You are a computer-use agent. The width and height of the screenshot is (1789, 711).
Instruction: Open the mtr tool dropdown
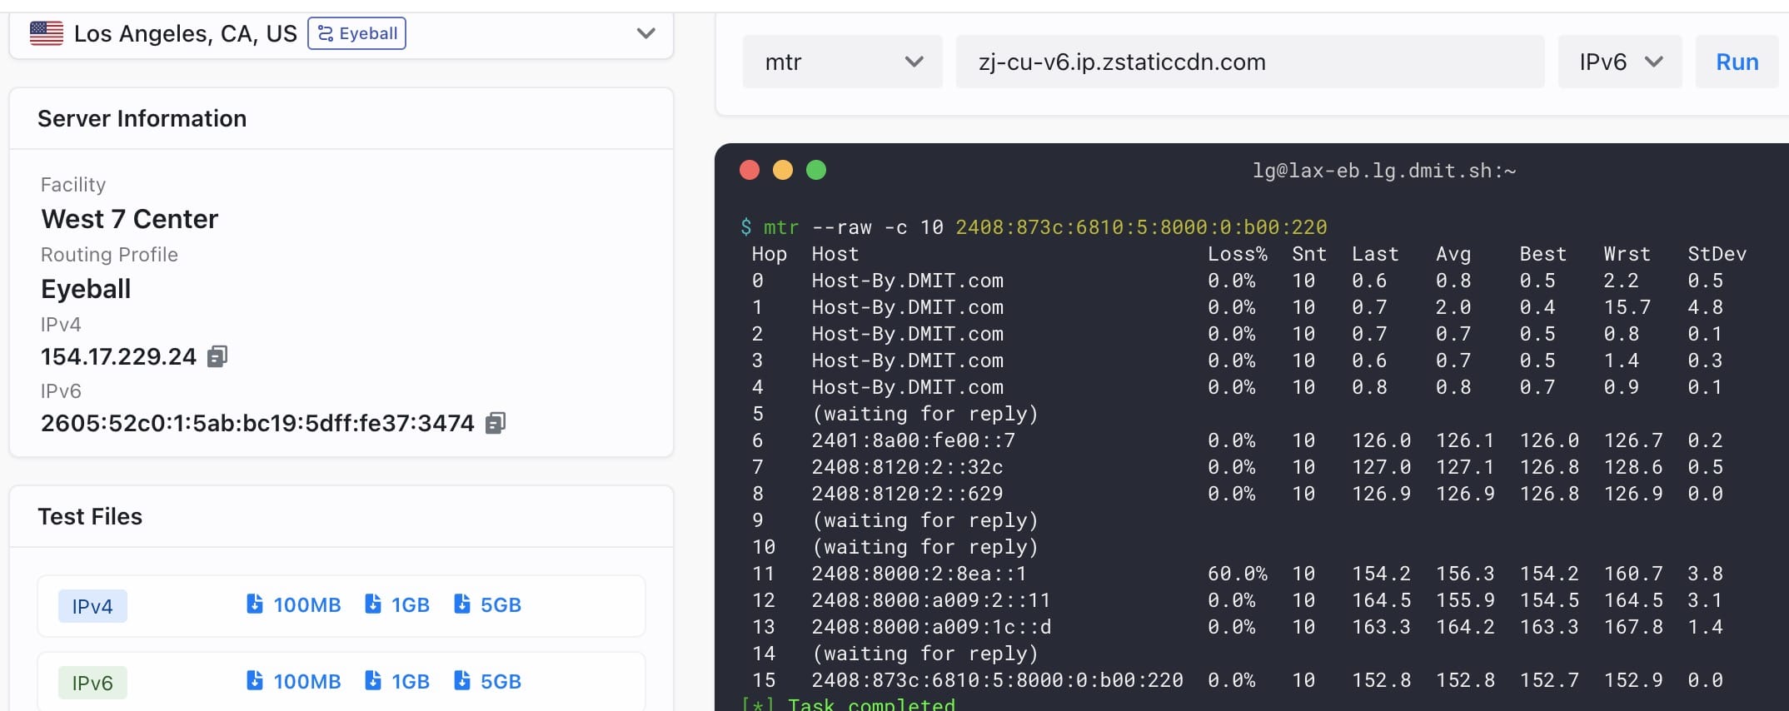pyautogui.click(x=842, y=62)
